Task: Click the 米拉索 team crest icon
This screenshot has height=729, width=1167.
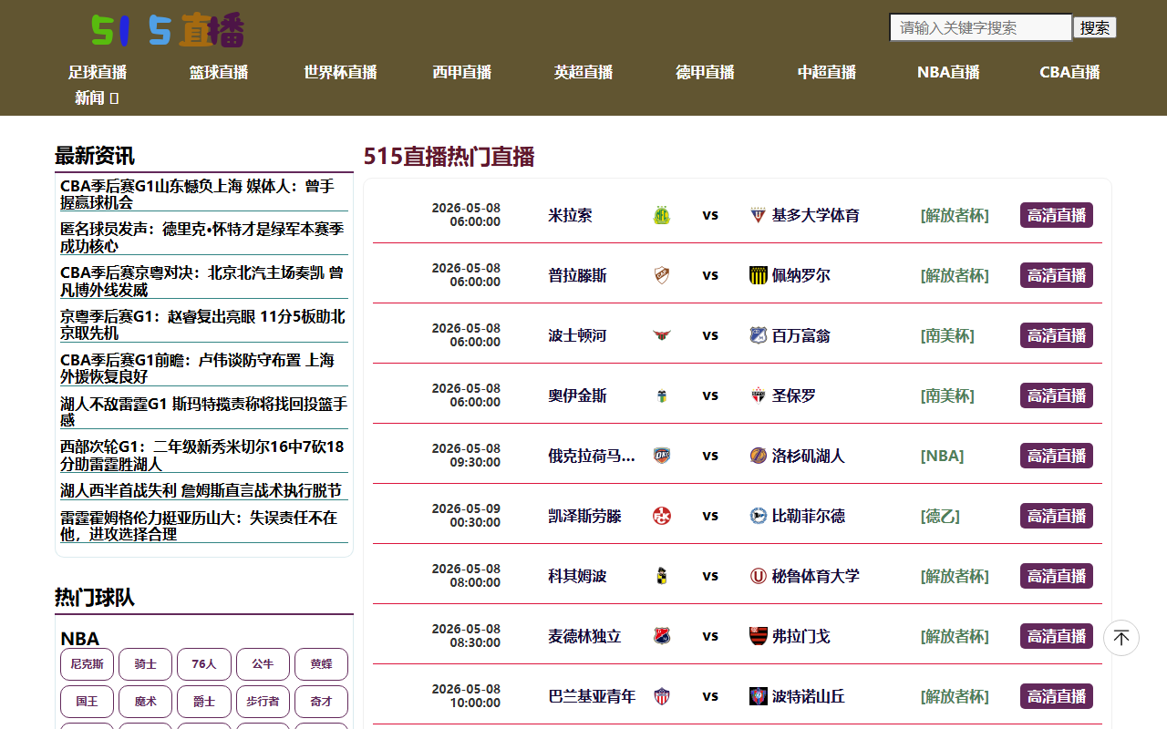Action: click(x=662, y=215)
